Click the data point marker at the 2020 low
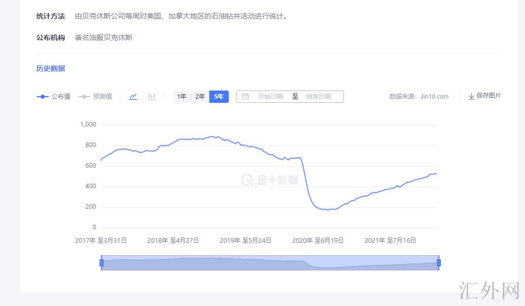Image resolution: width=525 pixels, height=306 pixels. coord(318,208)
